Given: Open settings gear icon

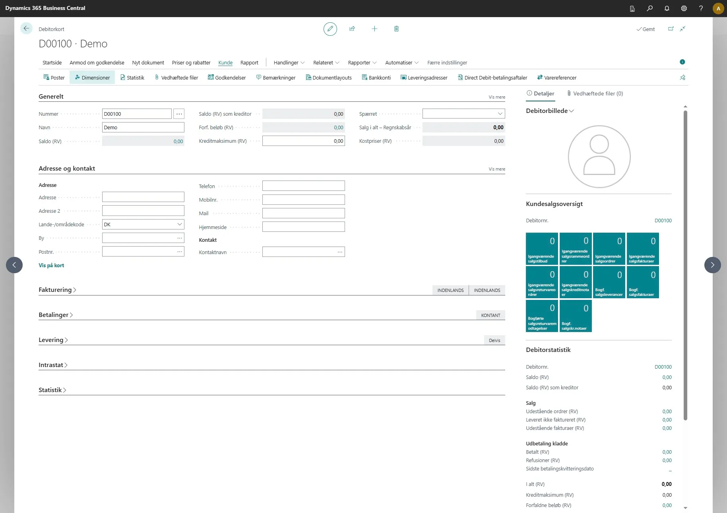Looking at the screenshot, I should tap(684, 8).
